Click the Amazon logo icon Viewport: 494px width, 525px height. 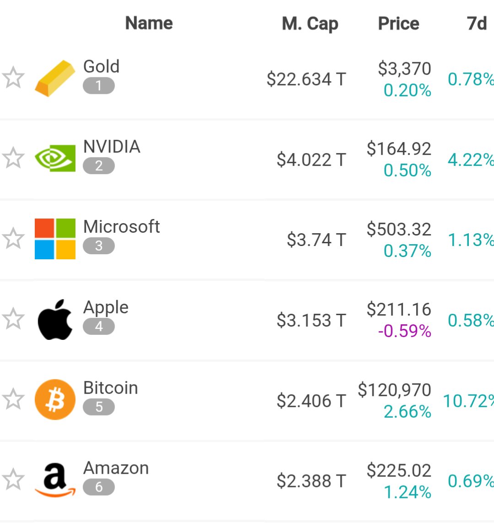coord(55,480)
